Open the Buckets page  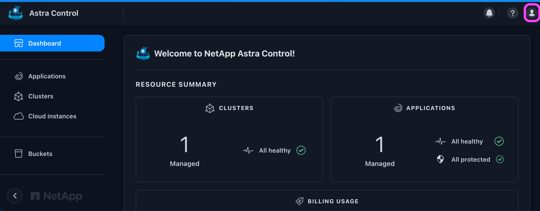coord(40,154)
